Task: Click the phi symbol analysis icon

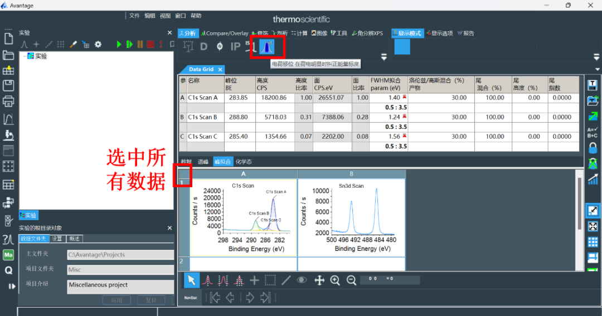Action: [220, 47]
